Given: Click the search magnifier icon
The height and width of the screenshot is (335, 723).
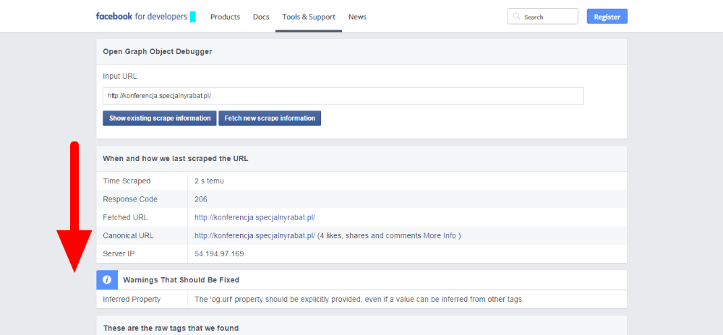Looking at the screenshot, I should pyautogui.click(x=516, y=17).
